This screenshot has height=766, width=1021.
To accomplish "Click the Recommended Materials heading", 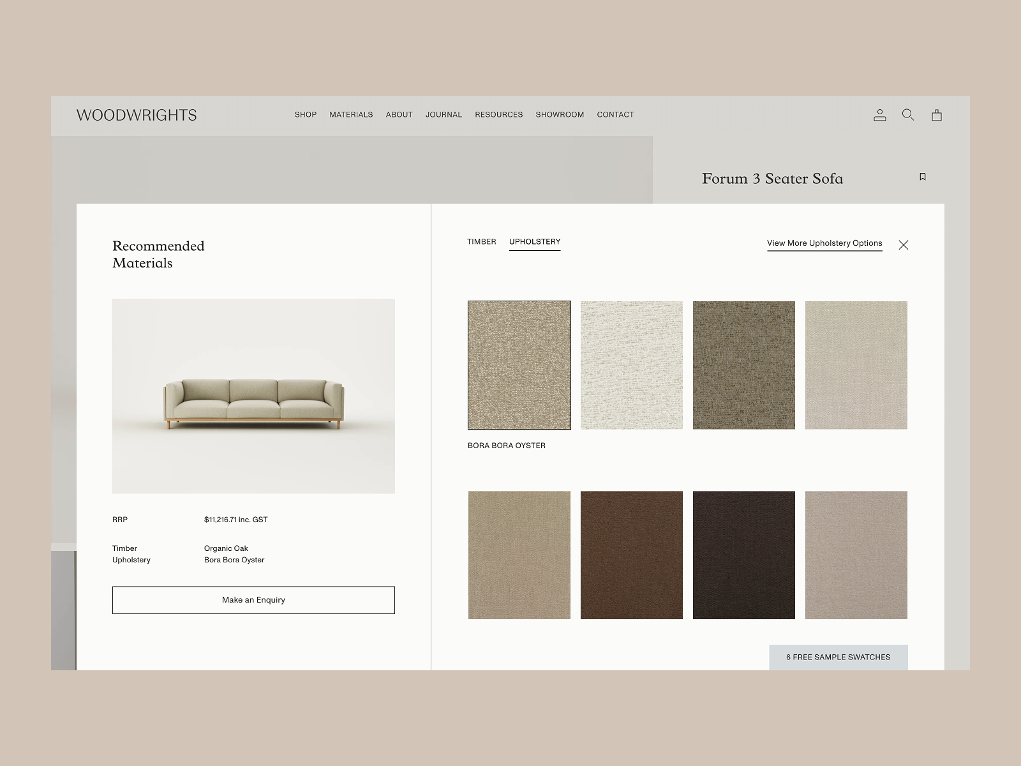I will [158, 254].
